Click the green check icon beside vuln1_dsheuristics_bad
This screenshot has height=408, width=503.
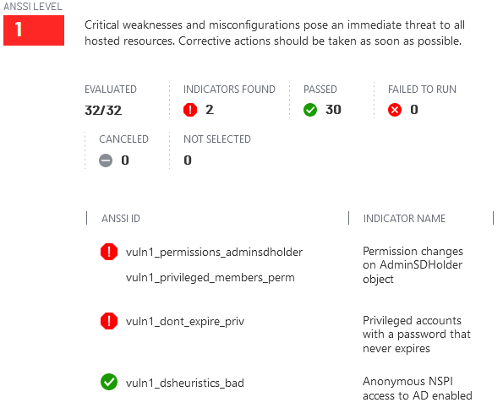(x=109, y=382)
